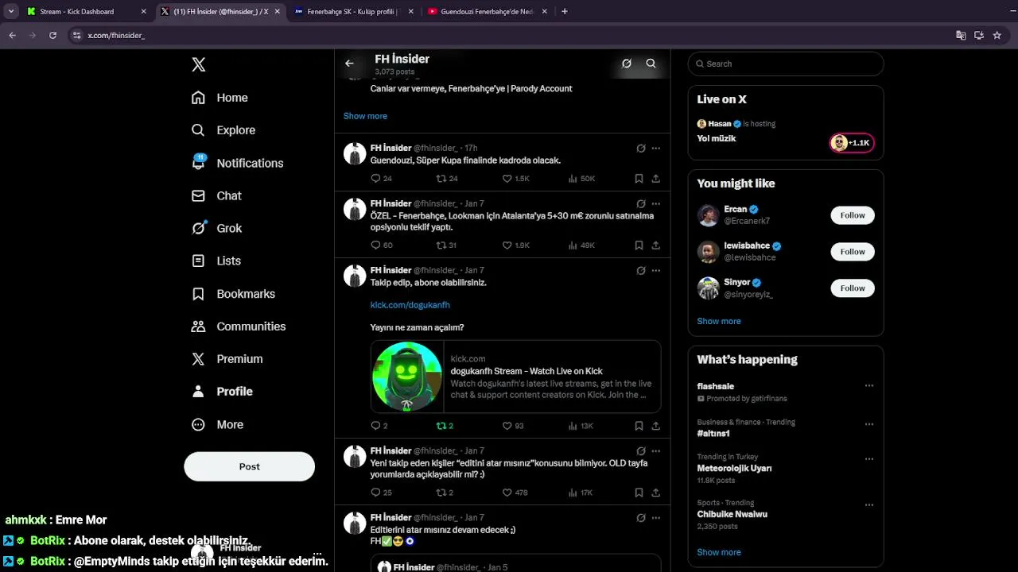The height and width of the screenshot is (572, 1018).
Task: Open a new browser tab
Action: (565, 12)
